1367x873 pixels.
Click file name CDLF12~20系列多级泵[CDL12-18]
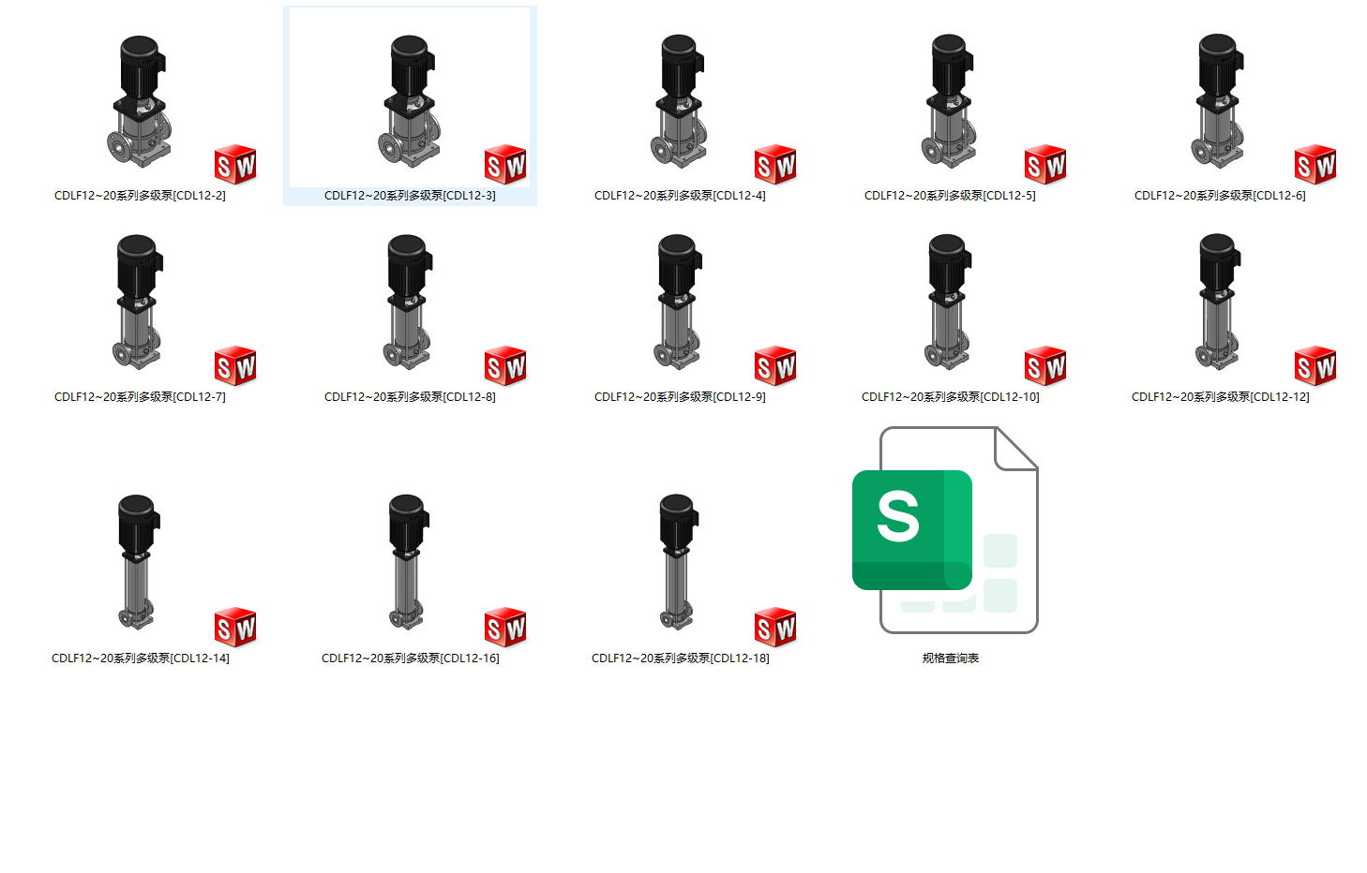[680, 658]
